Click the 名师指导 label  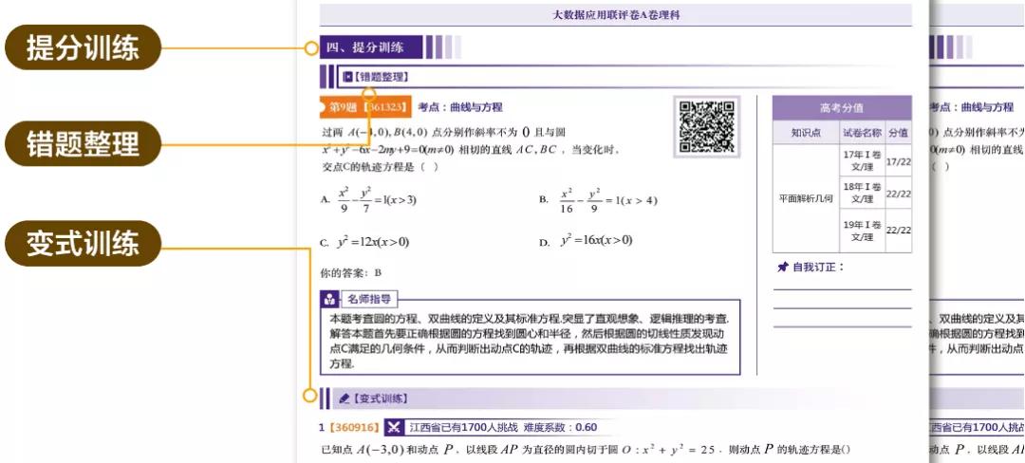pyautogui.click(x=369, y=299)
